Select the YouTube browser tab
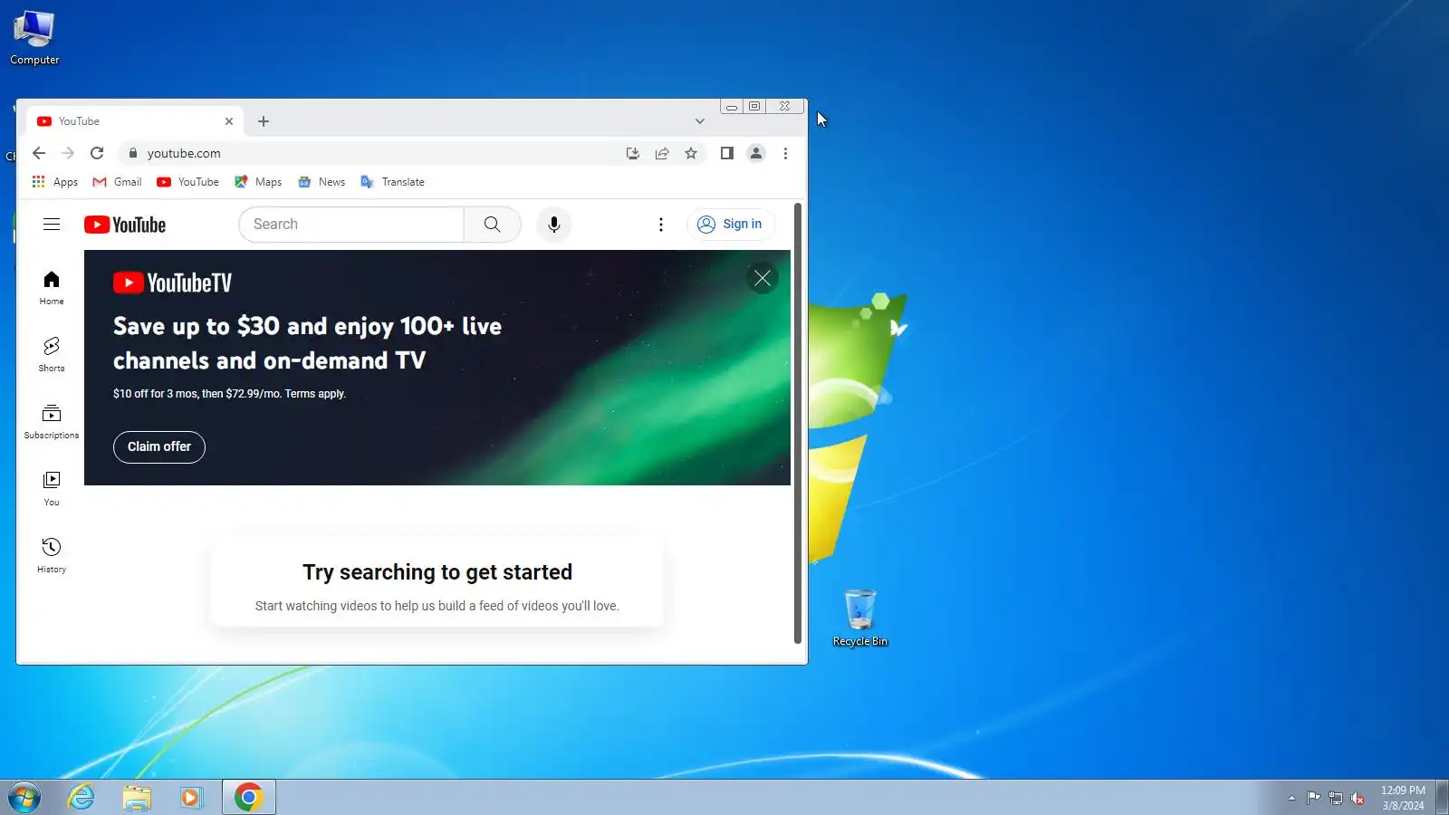Viewport: 1449px width, 815px height. 135,121
